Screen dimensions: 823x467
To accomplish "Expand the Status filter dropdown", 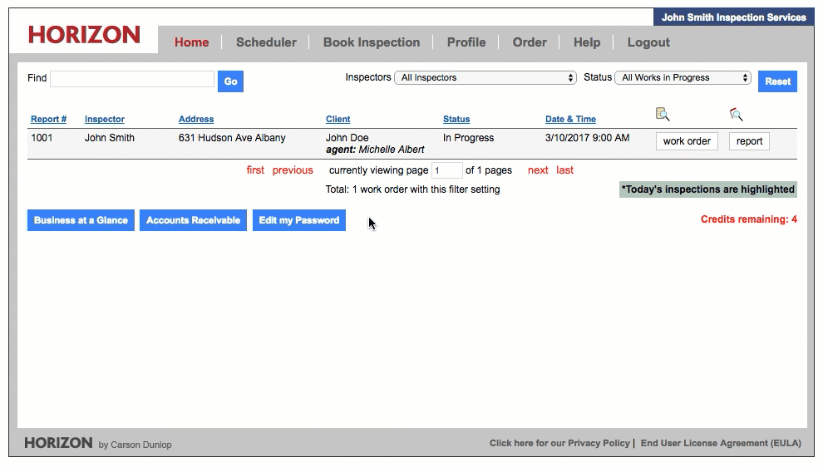I will [683, 78].
